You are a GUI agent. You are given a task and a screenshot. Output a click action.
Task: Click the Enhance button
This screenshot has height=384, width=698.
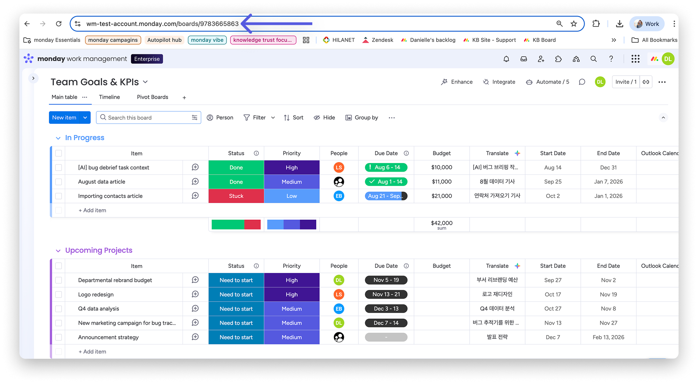457,82
